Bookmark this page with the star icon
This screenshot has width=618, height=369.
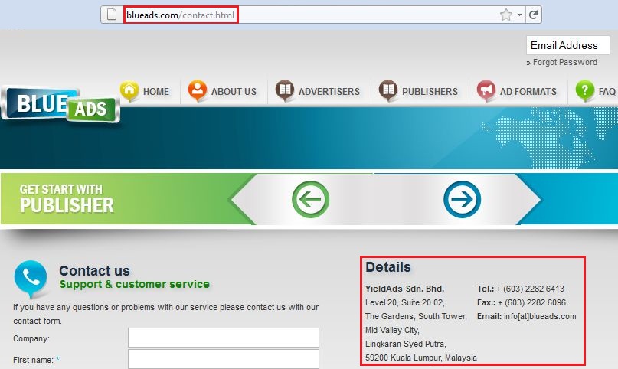click(x=506, y=15)
